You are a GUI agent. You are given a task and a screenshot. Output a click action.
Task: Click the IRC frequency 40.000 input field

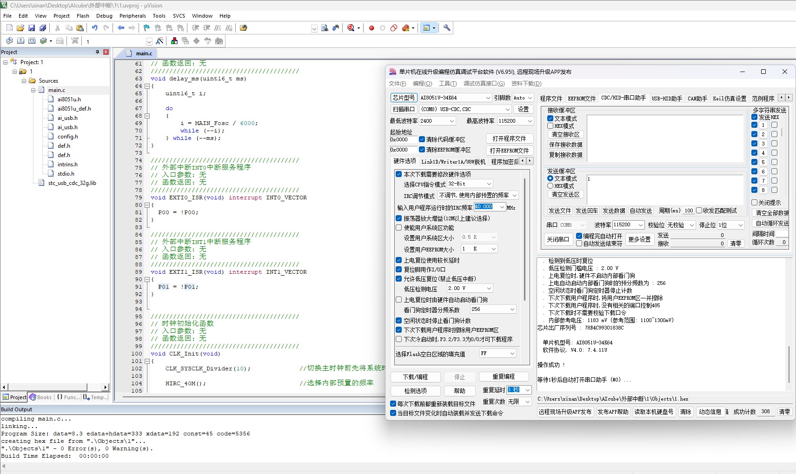486,207
